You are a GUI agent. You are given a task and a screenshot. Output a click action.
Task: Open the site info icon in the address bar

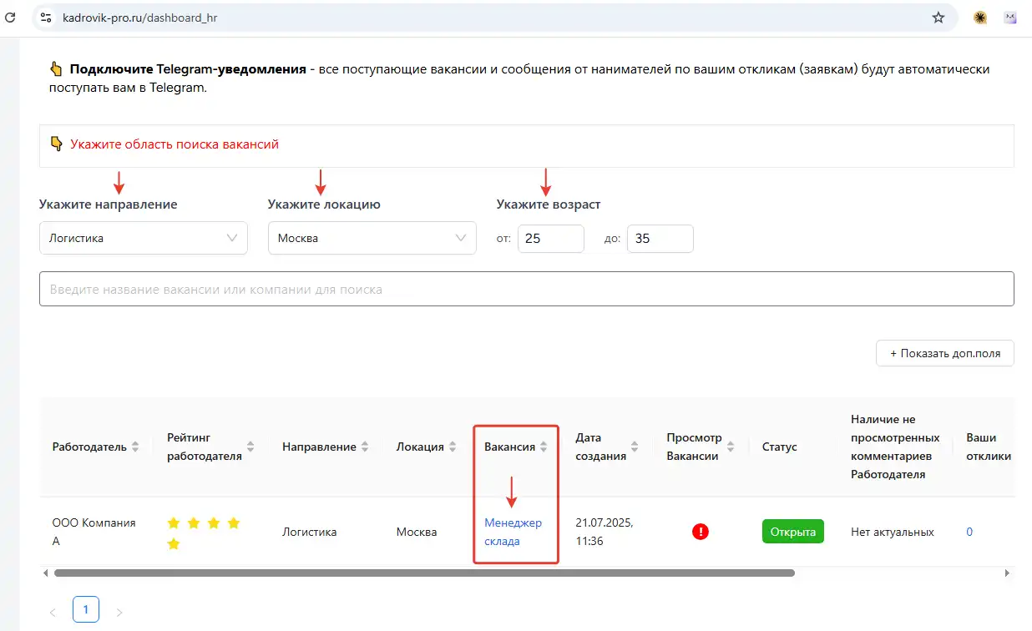(x=46, y=18)
